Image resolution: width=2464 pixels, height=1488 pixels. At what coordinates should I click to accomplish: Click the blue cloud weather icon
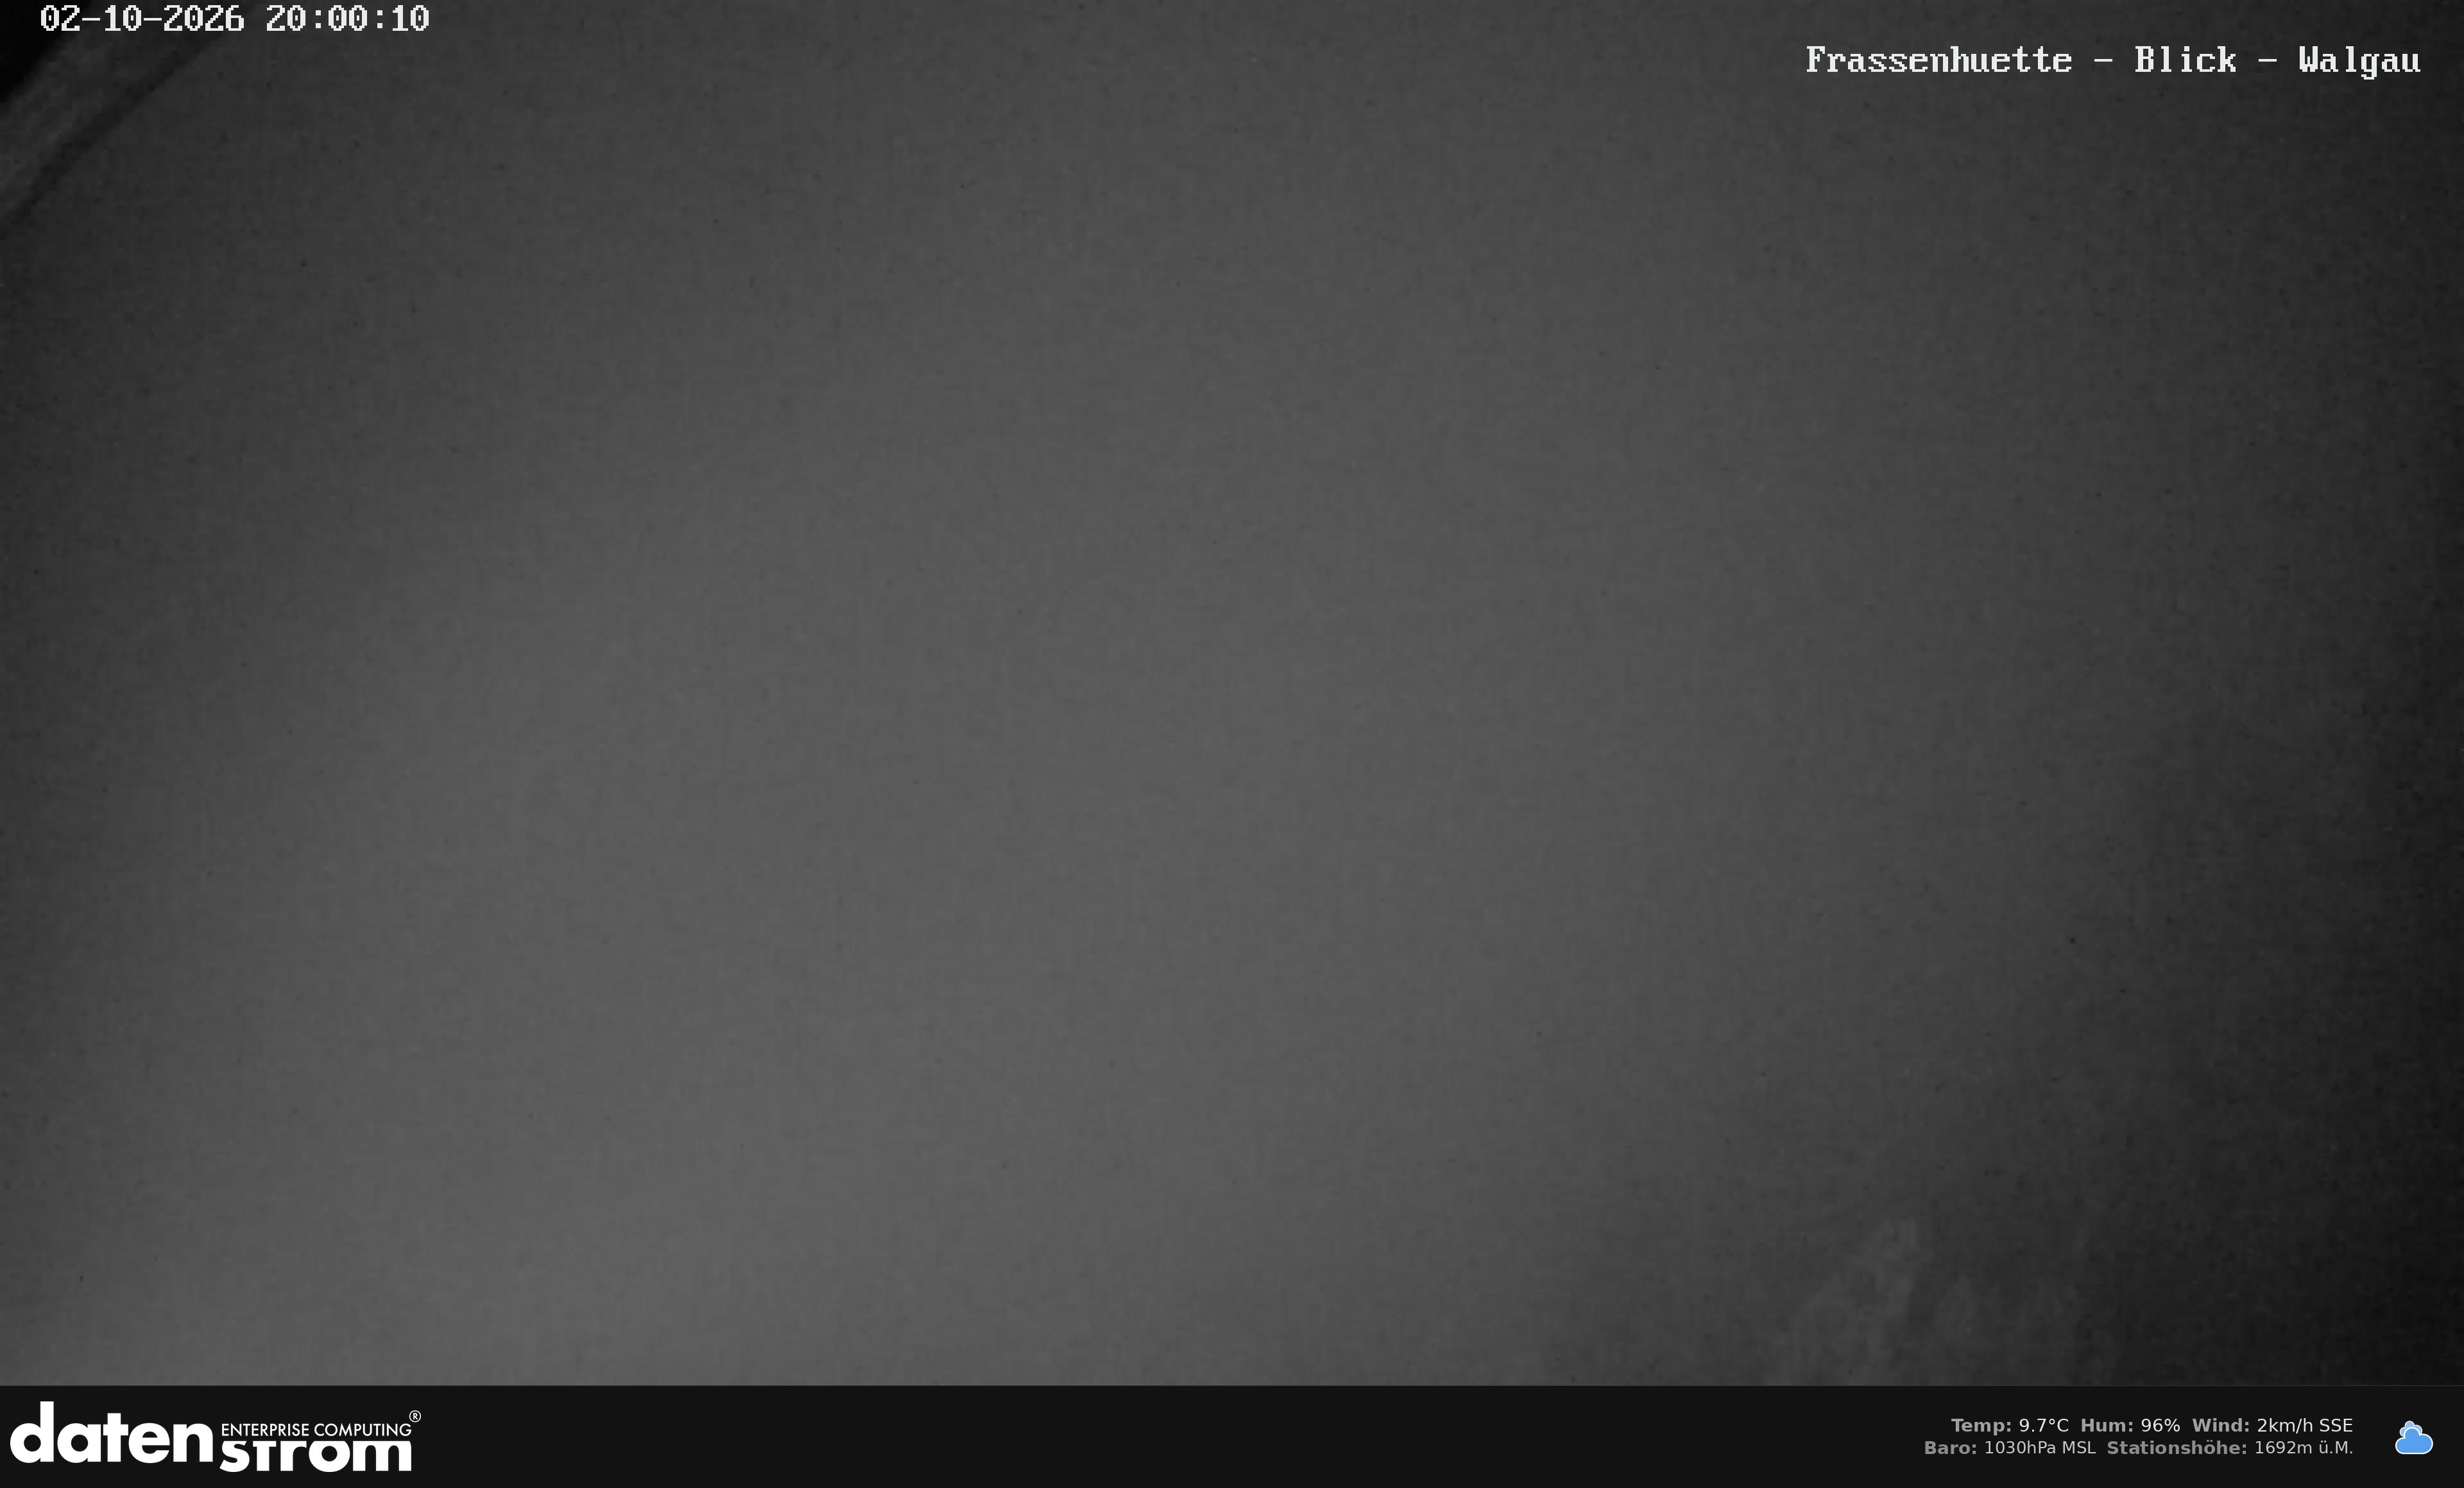[x=2413, y=1437]
